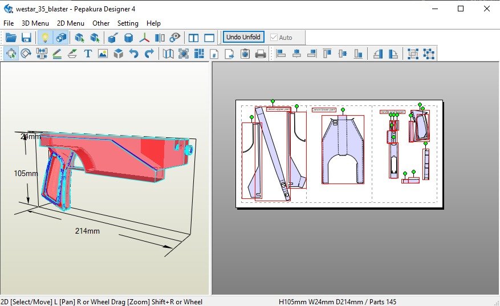This screenshot has height=306, width=500.
Task: Select the long diagonal barrel strip piece
Action: [x=273, y=154]
